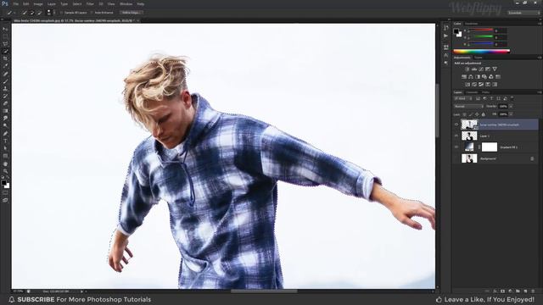Select the Gradient tool

5,111
